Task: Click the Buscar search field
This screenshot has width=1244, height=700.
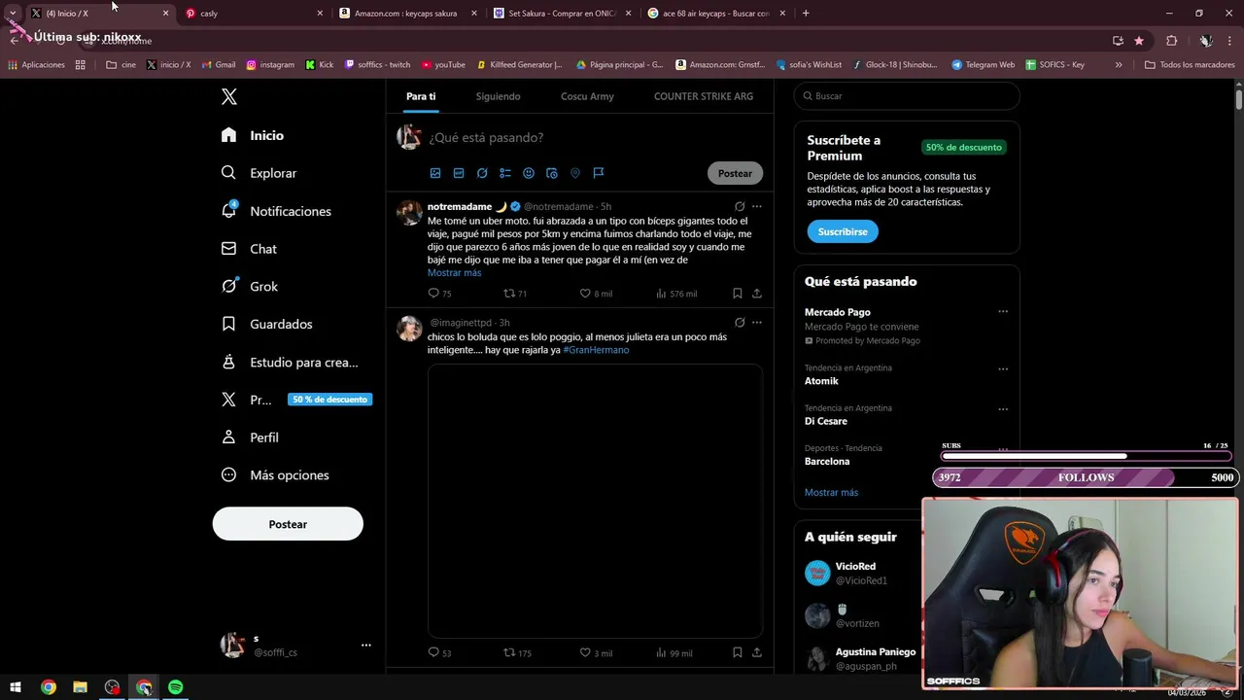Action: tap(907, 96)
